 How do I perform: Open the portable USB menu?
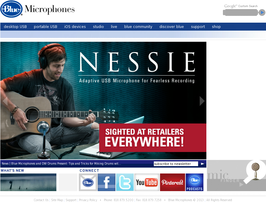tap(45, 27)
